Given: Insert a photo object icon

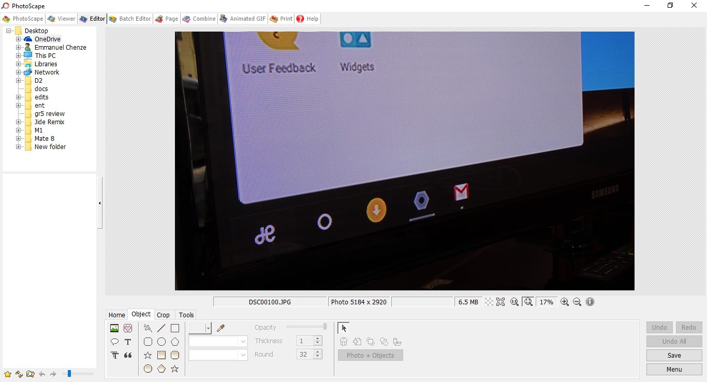Looking at the screenshot, I should tap(114, 328).
